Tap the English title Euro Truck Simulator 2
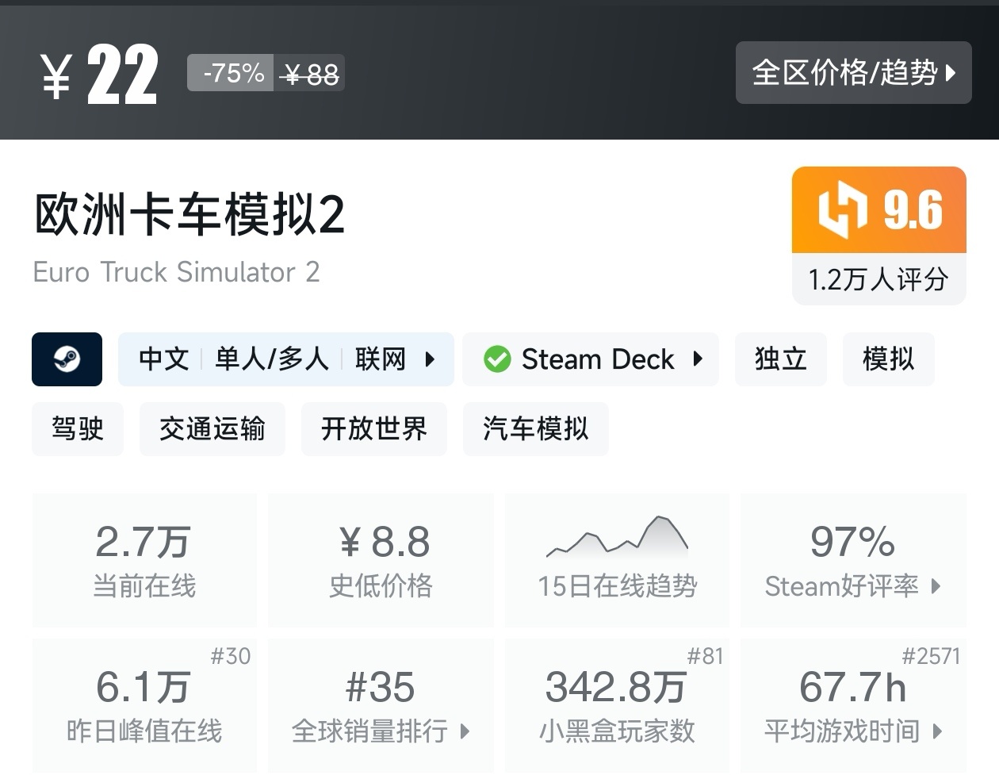Viewport: 999px width, 775px height. click(176, 272)
